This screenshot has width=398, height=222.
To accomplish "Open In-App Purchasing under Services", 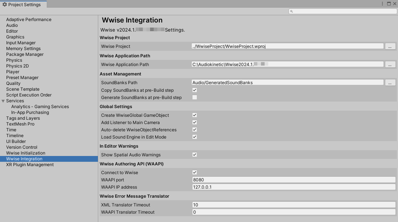I will click(30, 112).
